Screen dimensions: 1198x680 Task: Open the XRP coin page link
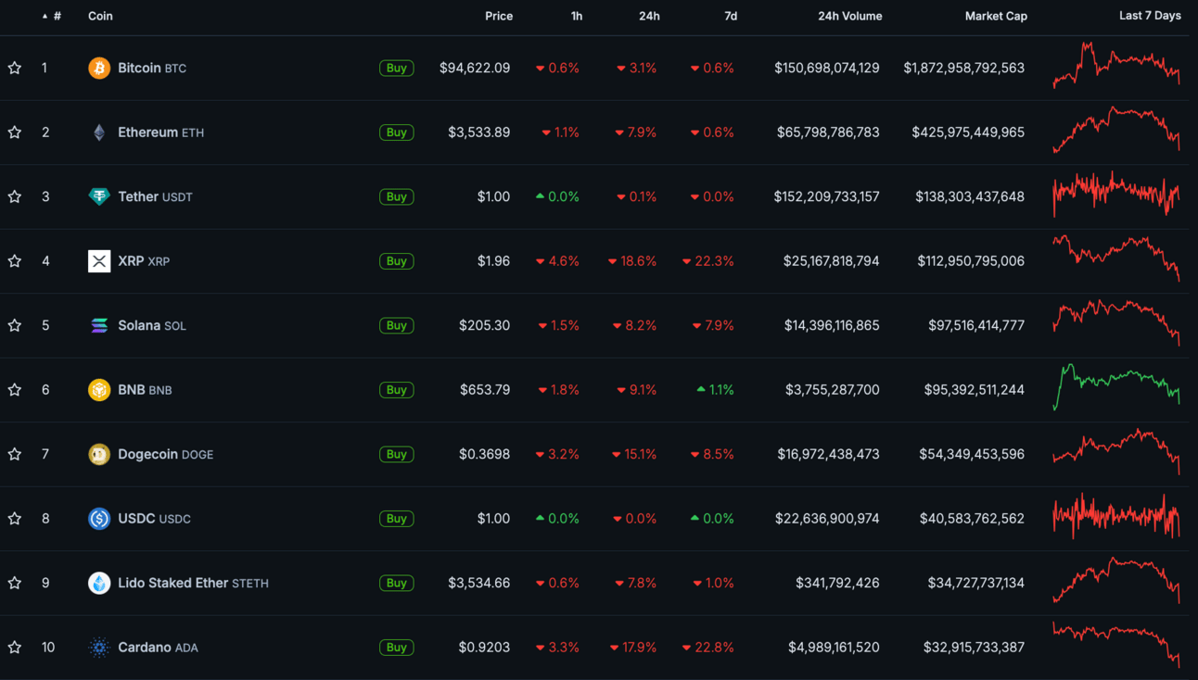(x=144, y=261)
